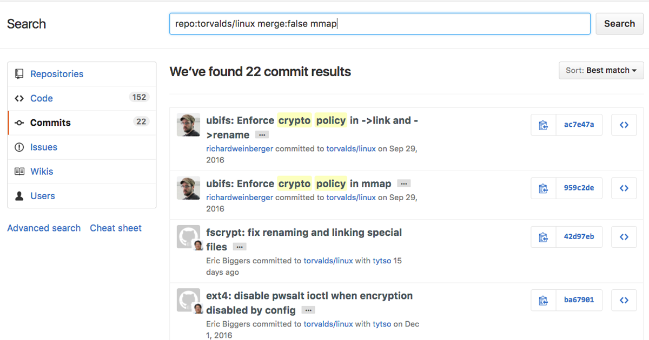649x340 pixels.
Task: Browse code for commit 959c2de
Action: [x=624, y=188]
